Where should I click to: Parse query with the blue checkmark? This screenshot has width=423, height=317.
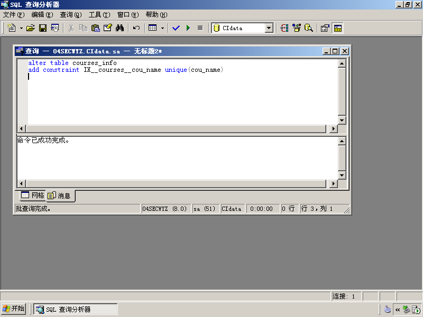point(176,28)
